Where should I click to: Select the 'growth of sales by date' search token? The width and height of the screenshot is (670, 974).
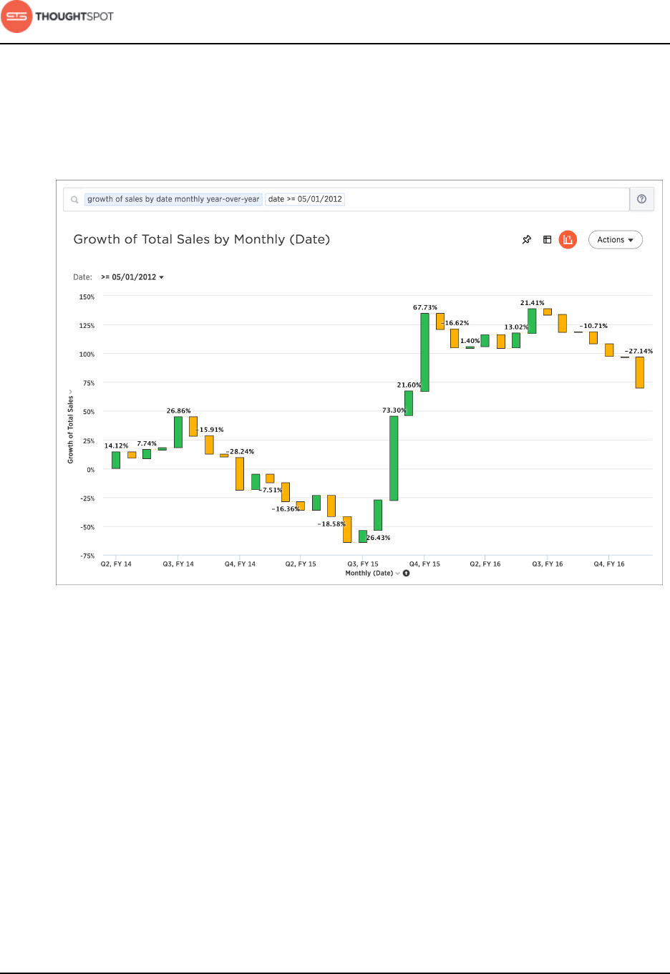[173, 199]
